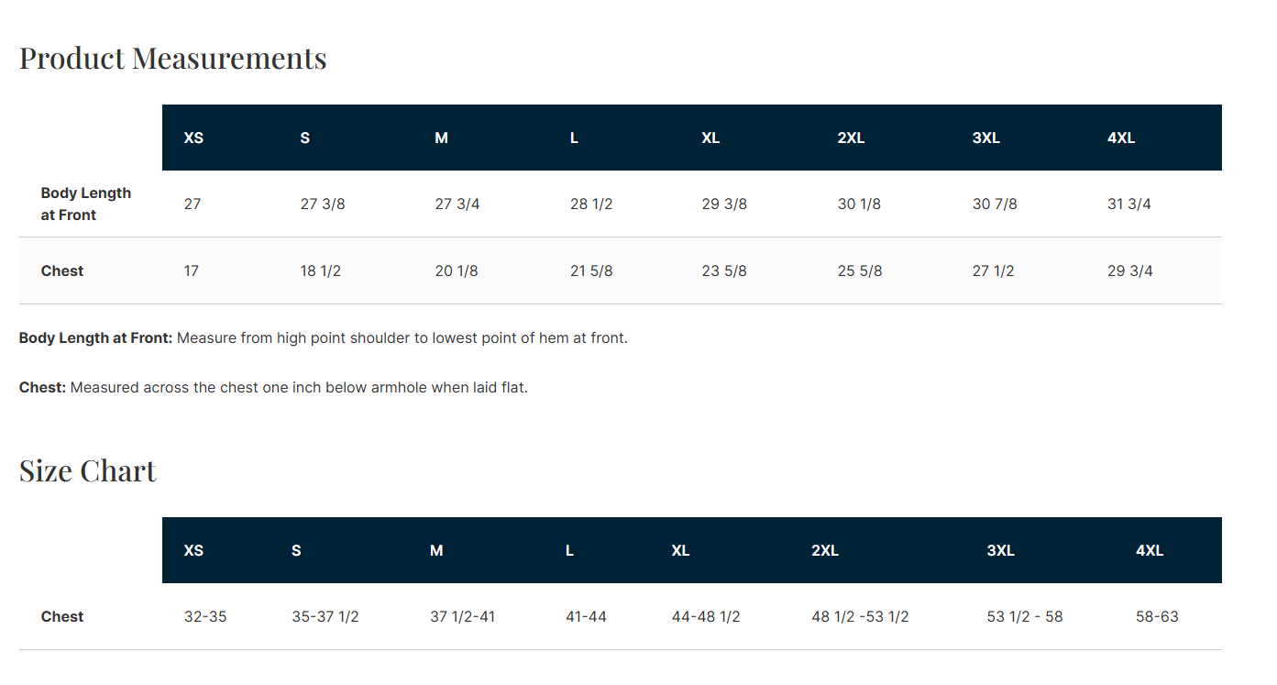Viewport: 1277px width, 685px height.
Task: Click the 23 5/8 chest measurement value
Action: pos(724,271)
